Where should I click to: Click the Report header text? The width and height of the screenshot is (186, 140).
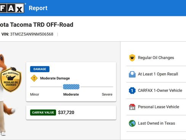coord(38,8)
